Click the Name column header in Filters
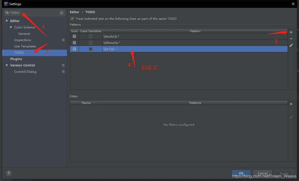The width and height of the screenshot is (299, 181). click(86, 103)
